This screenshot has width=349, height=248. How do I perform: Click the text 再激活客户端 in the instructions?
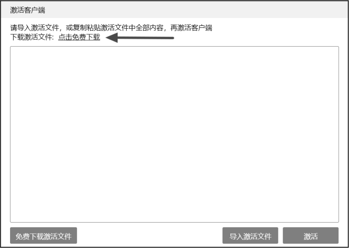tap(191, 28)
